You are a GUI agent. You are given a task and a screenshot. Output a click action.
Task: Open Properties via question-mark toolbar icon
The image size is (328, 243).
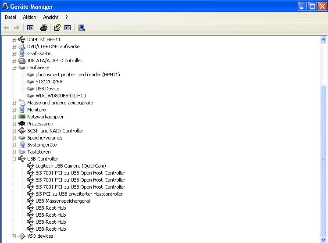click(x=57, y=28)
